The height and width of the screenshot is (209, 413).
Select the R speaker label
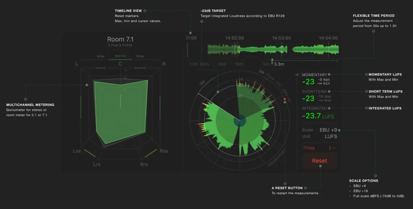[x=164, y=64]
